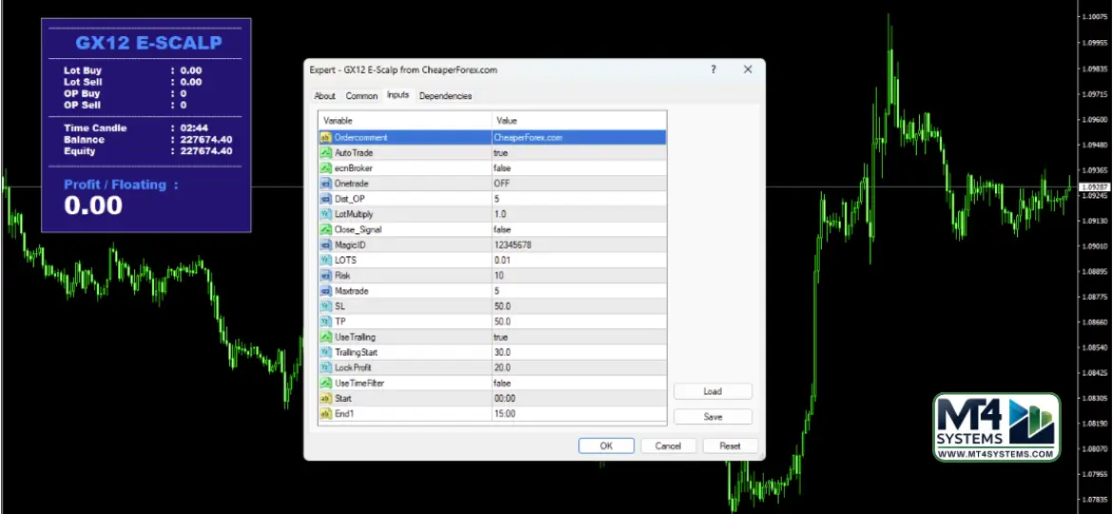
Task: Click the icon beside the Ordercomment variable
Action: (x=325, y=137)
